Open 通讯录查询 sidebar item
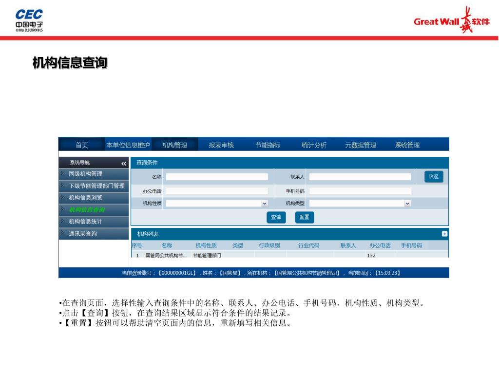The height and width of the screenshot is (374, 499). coord(94,233)
